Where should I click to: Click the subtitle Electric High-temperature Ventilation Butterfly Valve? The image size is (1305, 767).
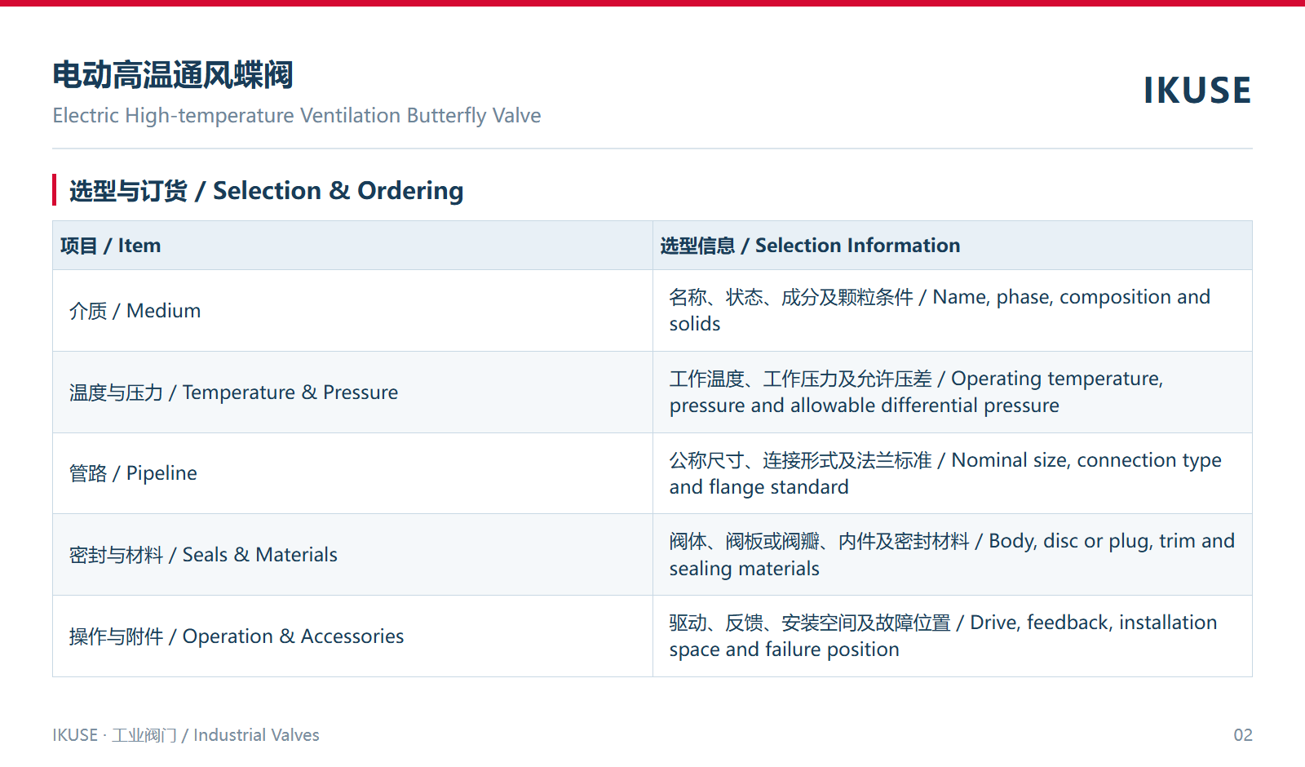click(297, 116)
